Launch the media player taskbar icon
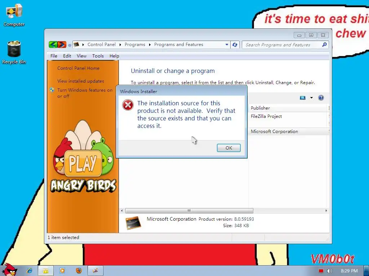369x276 pixels. tap(62, 271)
